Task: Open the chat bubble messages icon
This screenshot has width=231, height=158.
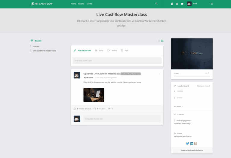Action: (x=182, y=4)
